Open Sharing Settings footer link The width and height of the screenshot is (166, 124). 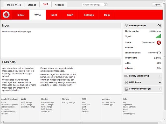click(68, 102)
